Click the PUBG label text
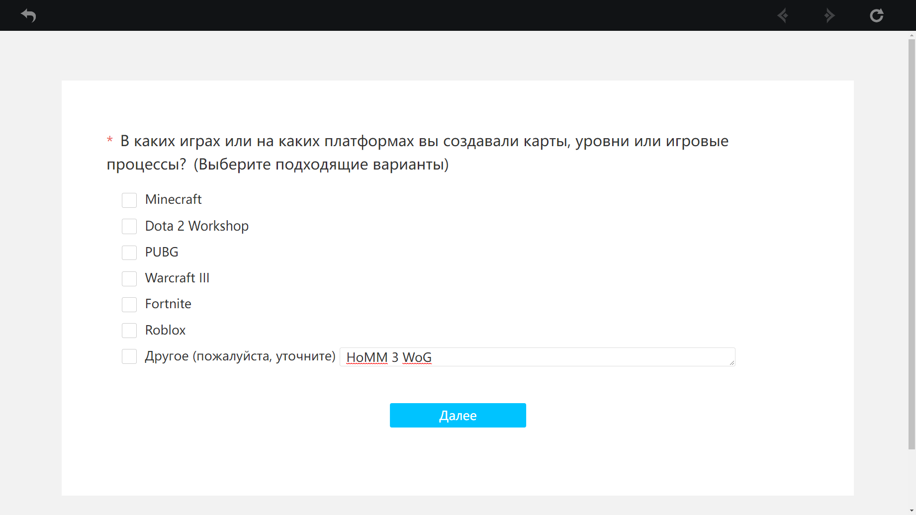Screen dimensions: 916x515 [x=162, y=252]
